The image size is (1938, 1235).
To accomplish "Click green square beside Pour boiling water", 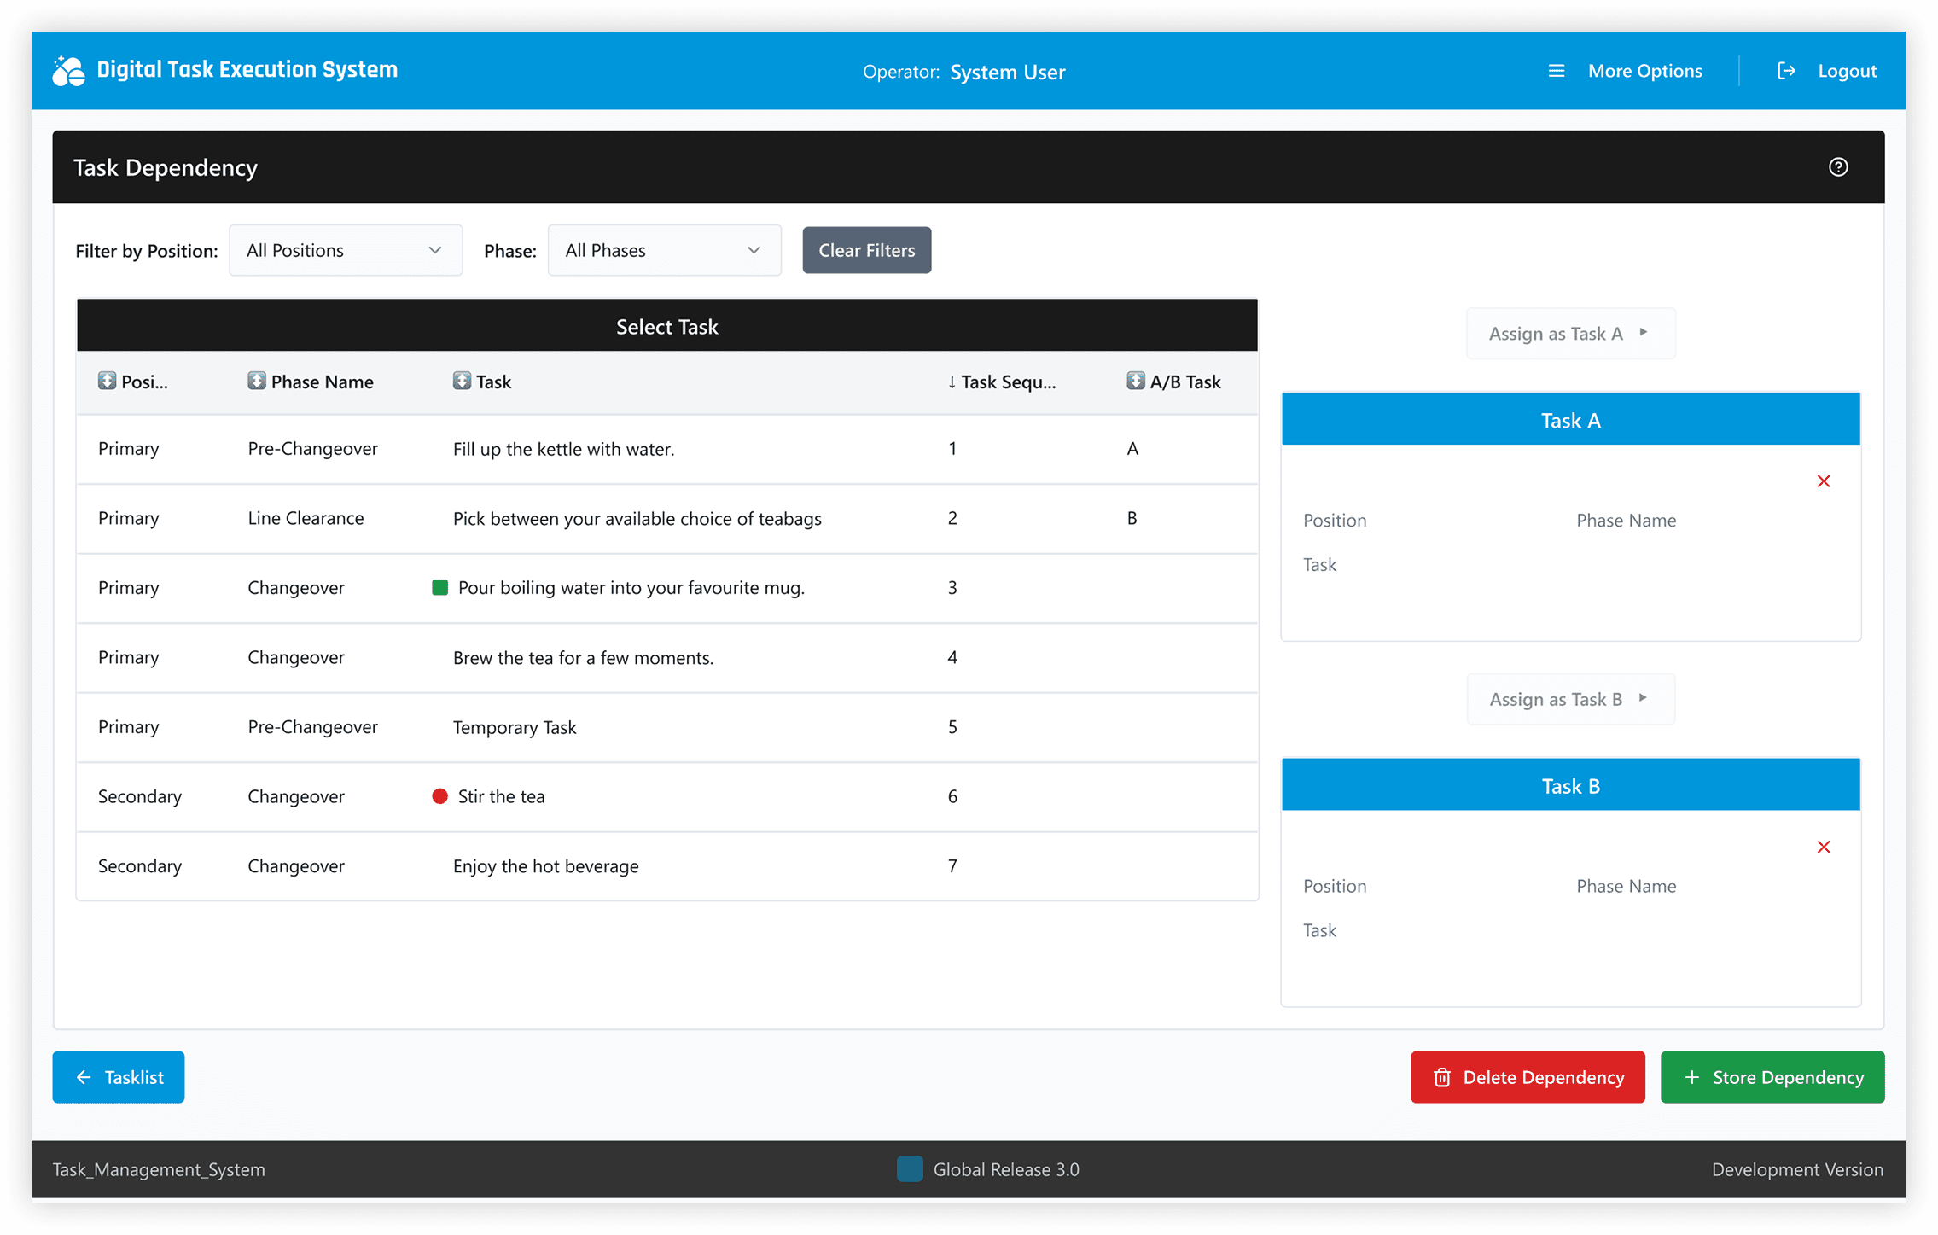I will (439, 587).
